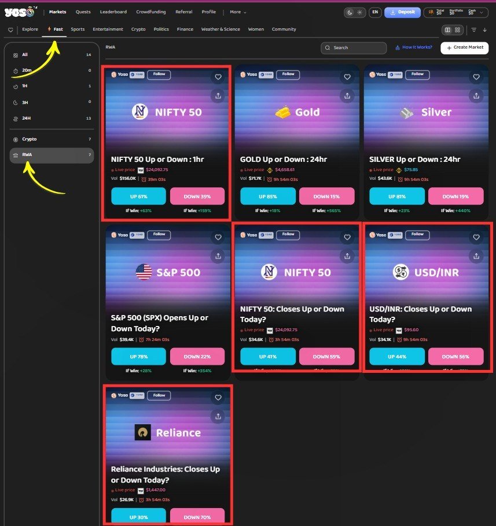Switch to the Politics tab

click(161, 29)
